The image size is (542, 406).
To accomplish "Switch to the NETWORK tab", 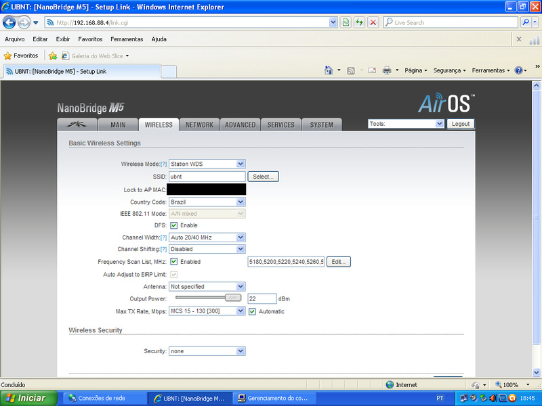I will [x=199, y=125].
